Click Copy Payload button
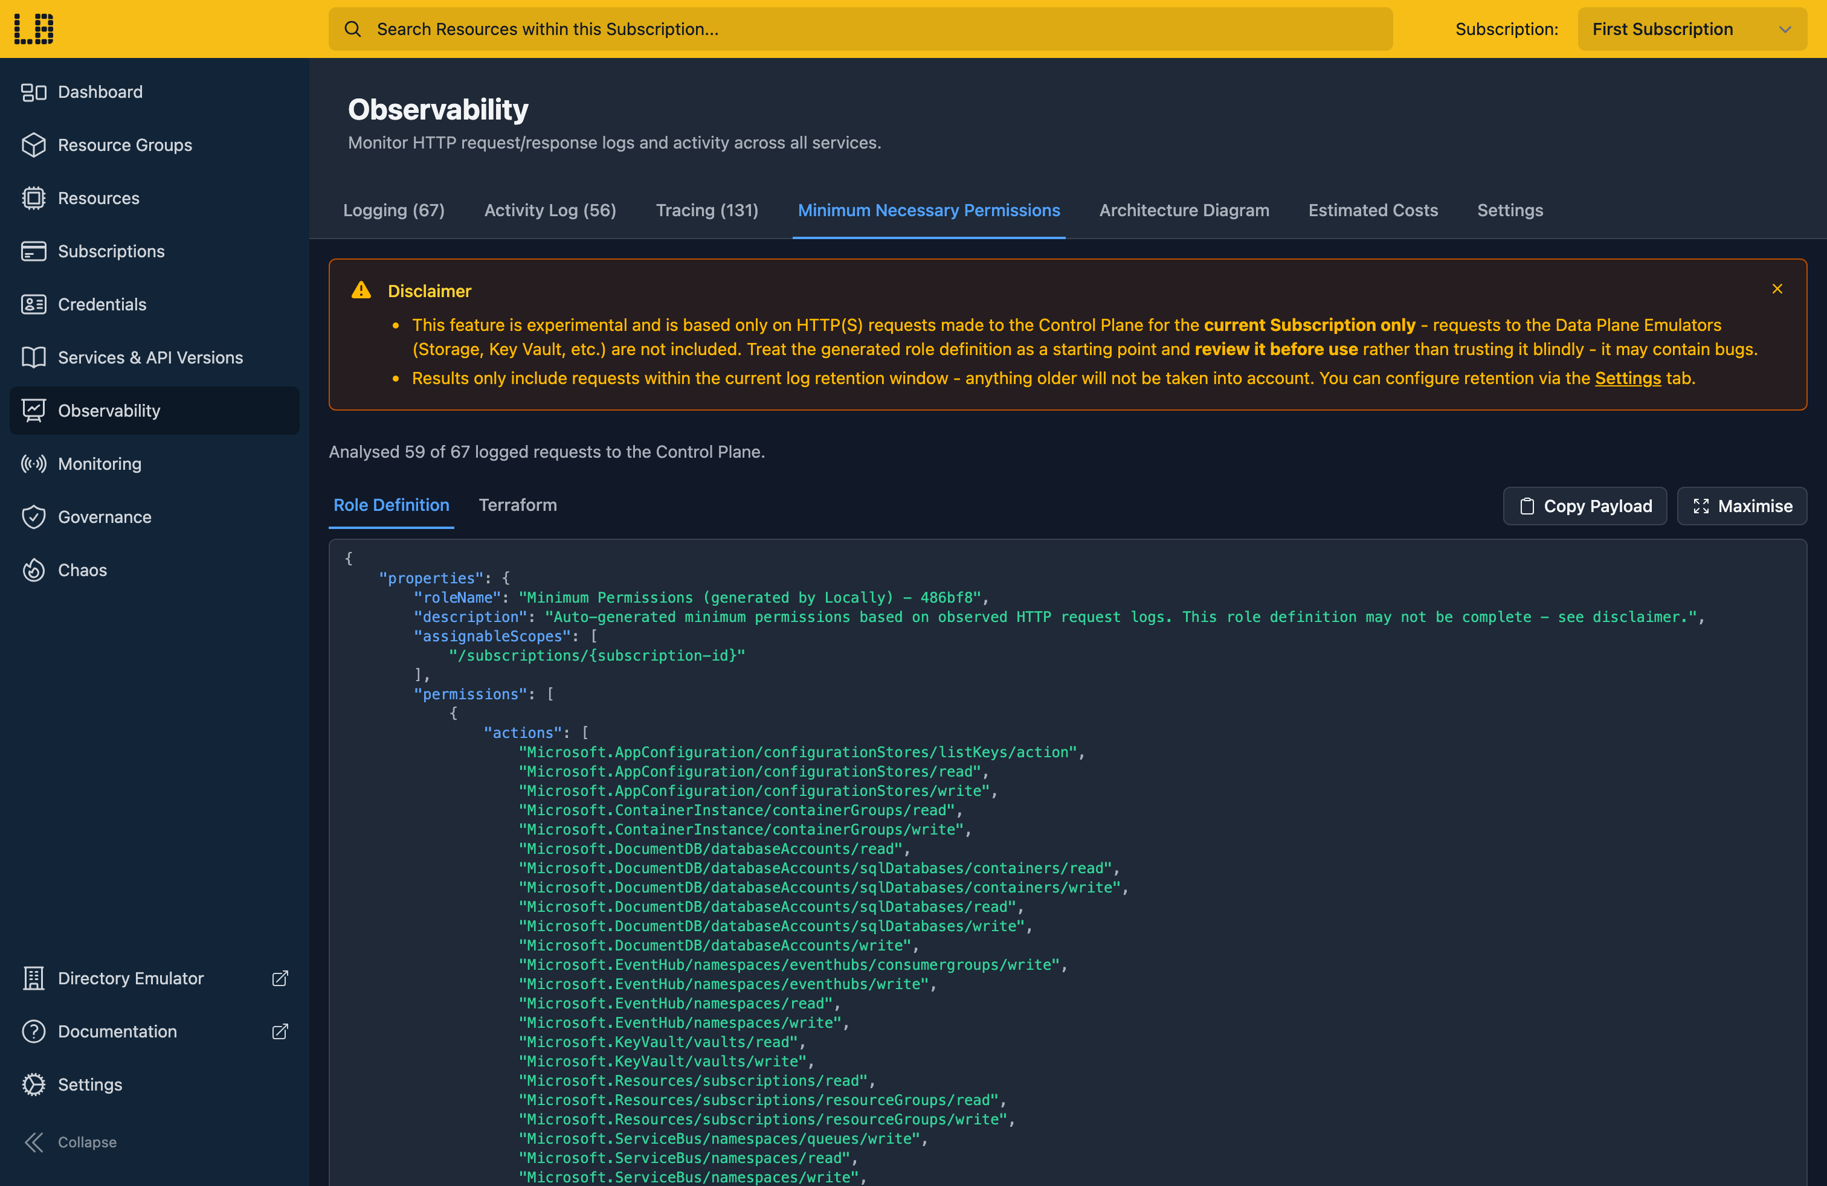This screenshot has width=1827, height=1186. click(x=1585, y=506)
